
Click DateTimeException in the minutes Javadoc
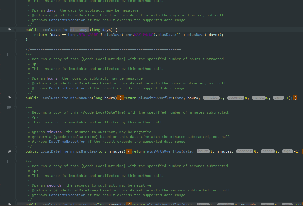tap(67, 142)
